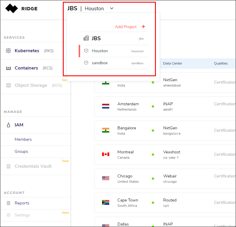
Task: Select the Cape Town location name
Action: tap(128, 200)
